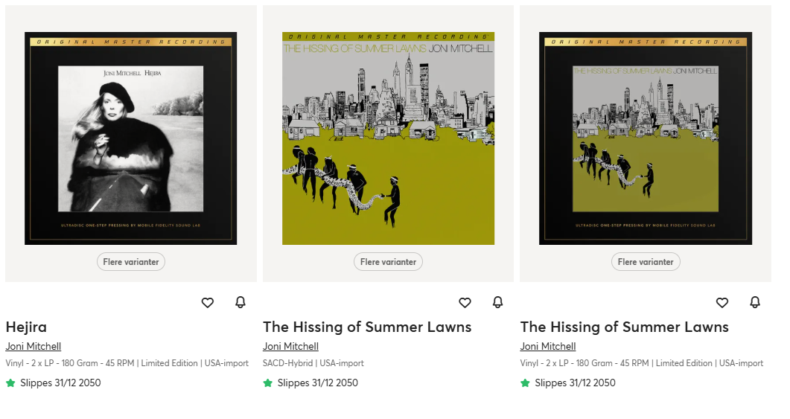Go to Joni Mitchell link under vinyl Summer Lawns
Screen dimensions: 790x419
tap(548, 346)
